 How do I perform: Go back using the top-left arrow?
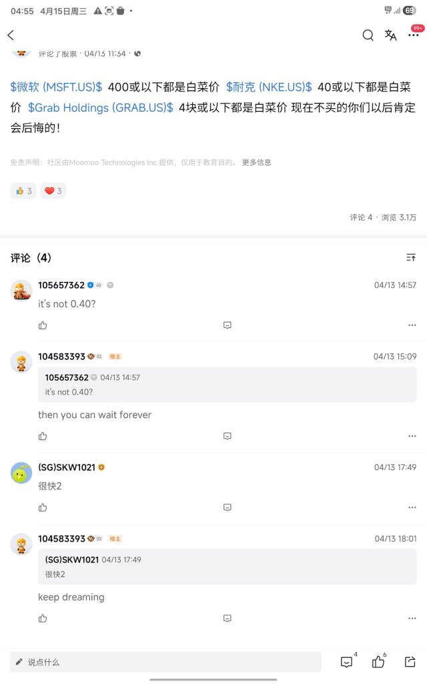pyautogui.click(x=11, y=35)
